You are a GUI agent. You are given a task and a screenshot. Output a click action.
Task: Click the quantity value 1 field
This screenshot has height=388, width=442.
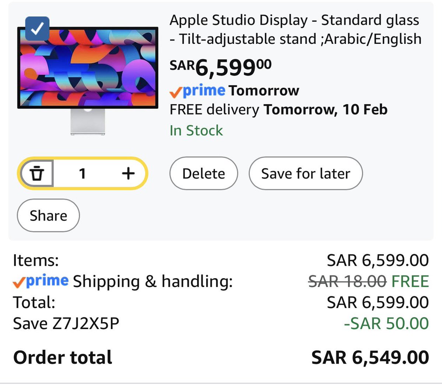(x=83, y=173)
